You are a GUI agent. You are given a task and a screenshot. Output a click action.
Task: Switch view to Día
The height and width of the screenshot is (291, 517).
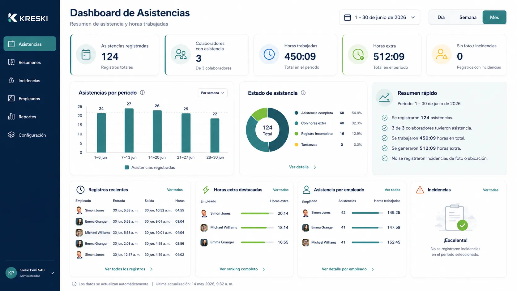441,17
